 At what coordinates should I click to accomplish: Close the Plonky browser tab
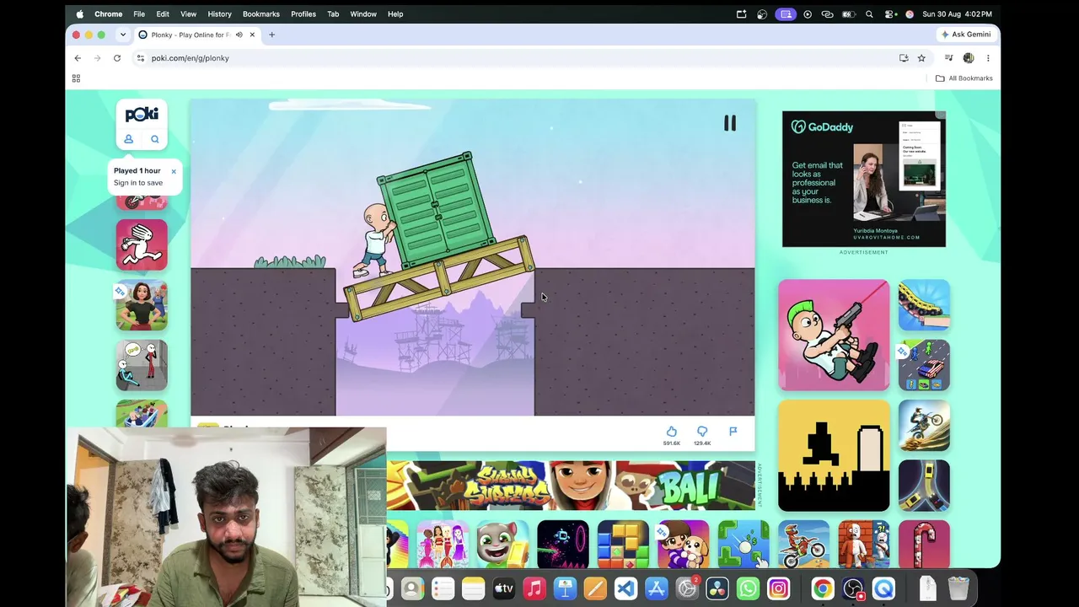click(252, 35)
